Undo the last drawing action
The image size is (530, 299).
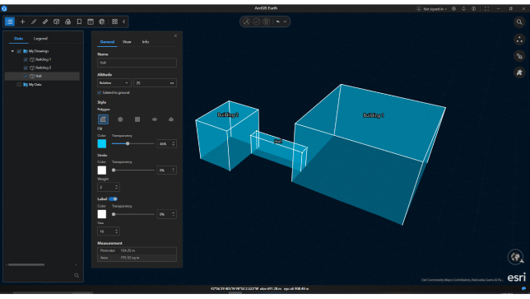coord(278,21)
